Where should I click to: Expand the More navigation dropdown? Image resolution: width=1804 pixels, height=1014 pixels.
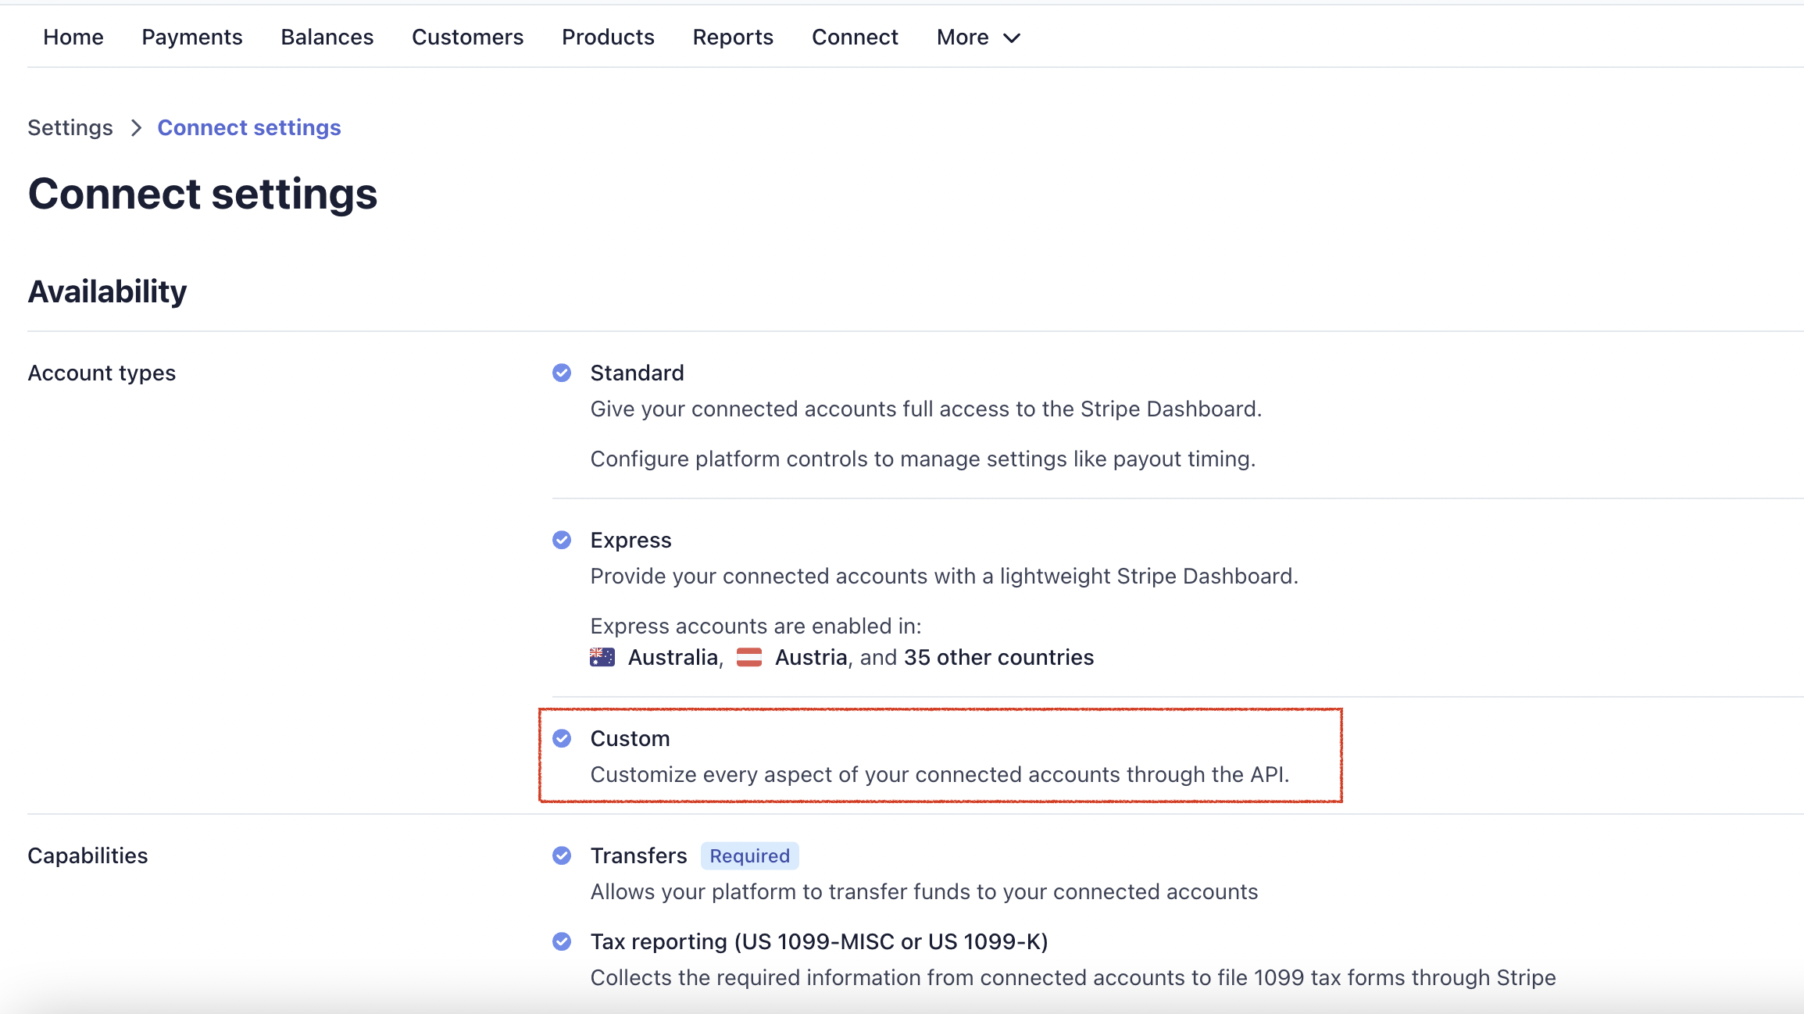coord(963,37)
